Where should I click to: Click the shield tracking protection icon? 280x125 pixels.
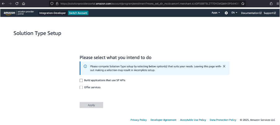52,4
